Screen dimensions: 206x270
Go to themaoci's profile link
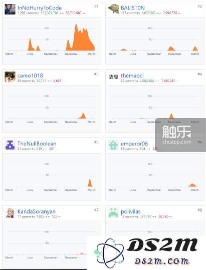pyautogui.click(x=132, y=75)
